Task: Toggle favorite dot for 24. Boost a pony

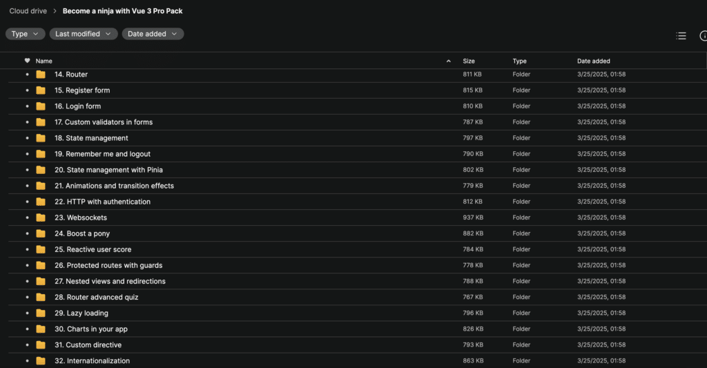Action: click(27, 233)
